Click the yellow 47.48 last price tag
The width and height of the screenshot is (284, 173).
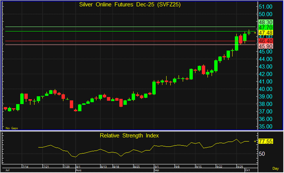[x=265, y=33]
